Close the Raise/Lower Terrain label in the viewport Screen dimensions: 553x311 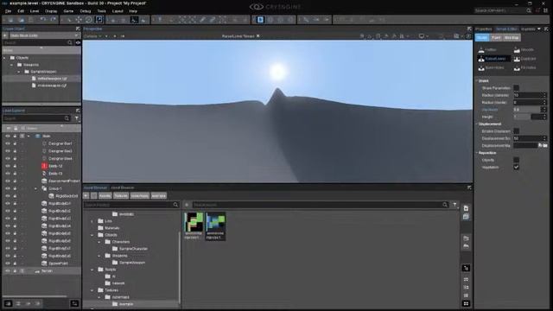(x=258, y=36)
